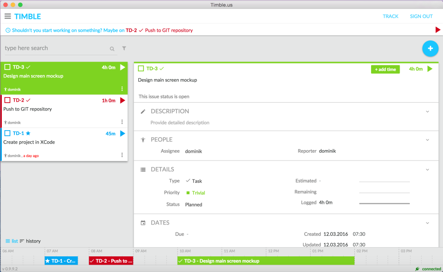Click 'This issue status is open' text

[x=164, y=96]
